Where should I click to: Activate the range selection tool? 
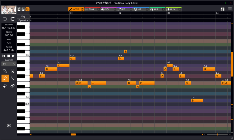(13, 71)
